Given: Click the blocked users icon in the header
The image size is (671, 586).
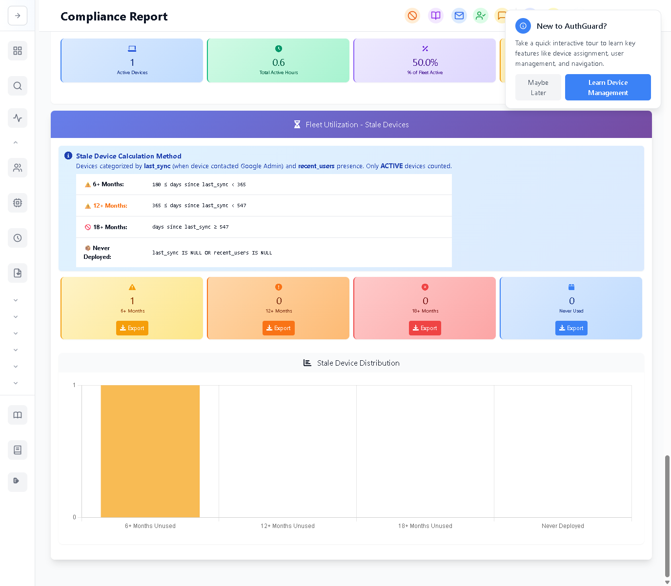Looking at the screenshot, I should click(x=412, y=16).
